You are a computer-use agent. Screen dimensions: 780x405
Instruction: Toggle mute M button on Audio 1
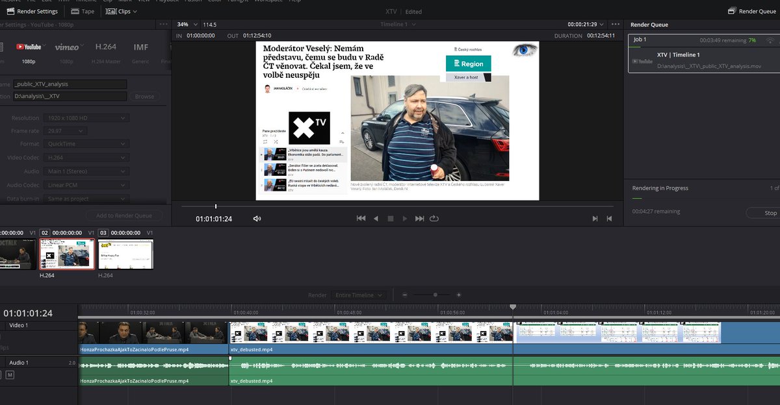10,374
